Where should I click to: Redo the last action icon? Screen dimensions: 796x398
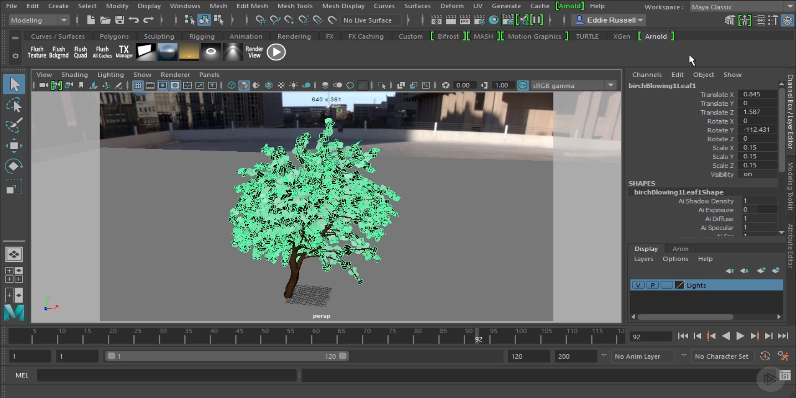pyautogui.click(x=148, y=20)
